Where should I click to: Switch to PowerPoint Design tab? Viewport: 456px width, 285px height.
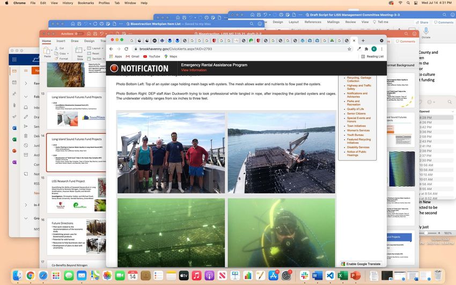coord(89,41)
